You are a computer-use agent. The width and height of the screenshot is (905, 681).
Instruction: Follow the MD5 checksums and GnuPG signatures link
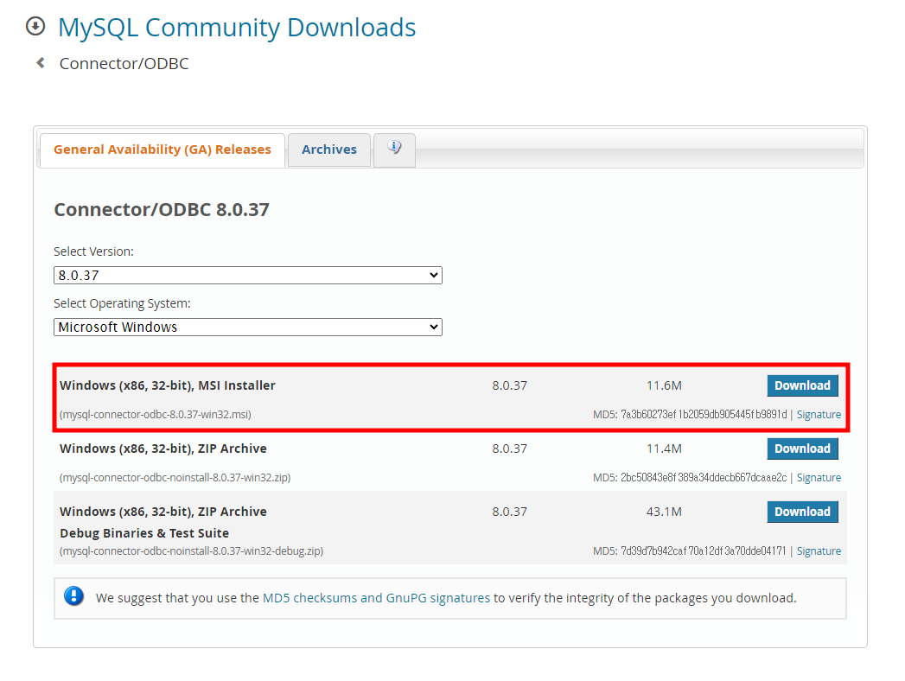[x=376, y=598]
